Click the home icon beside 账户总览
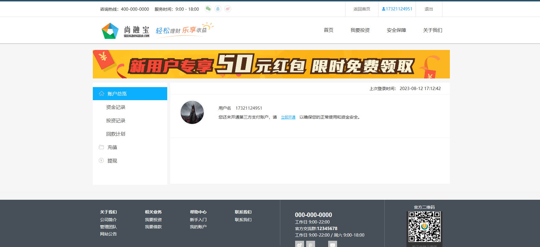The width and height of the screenshot is (540, 247). point(101,94)
